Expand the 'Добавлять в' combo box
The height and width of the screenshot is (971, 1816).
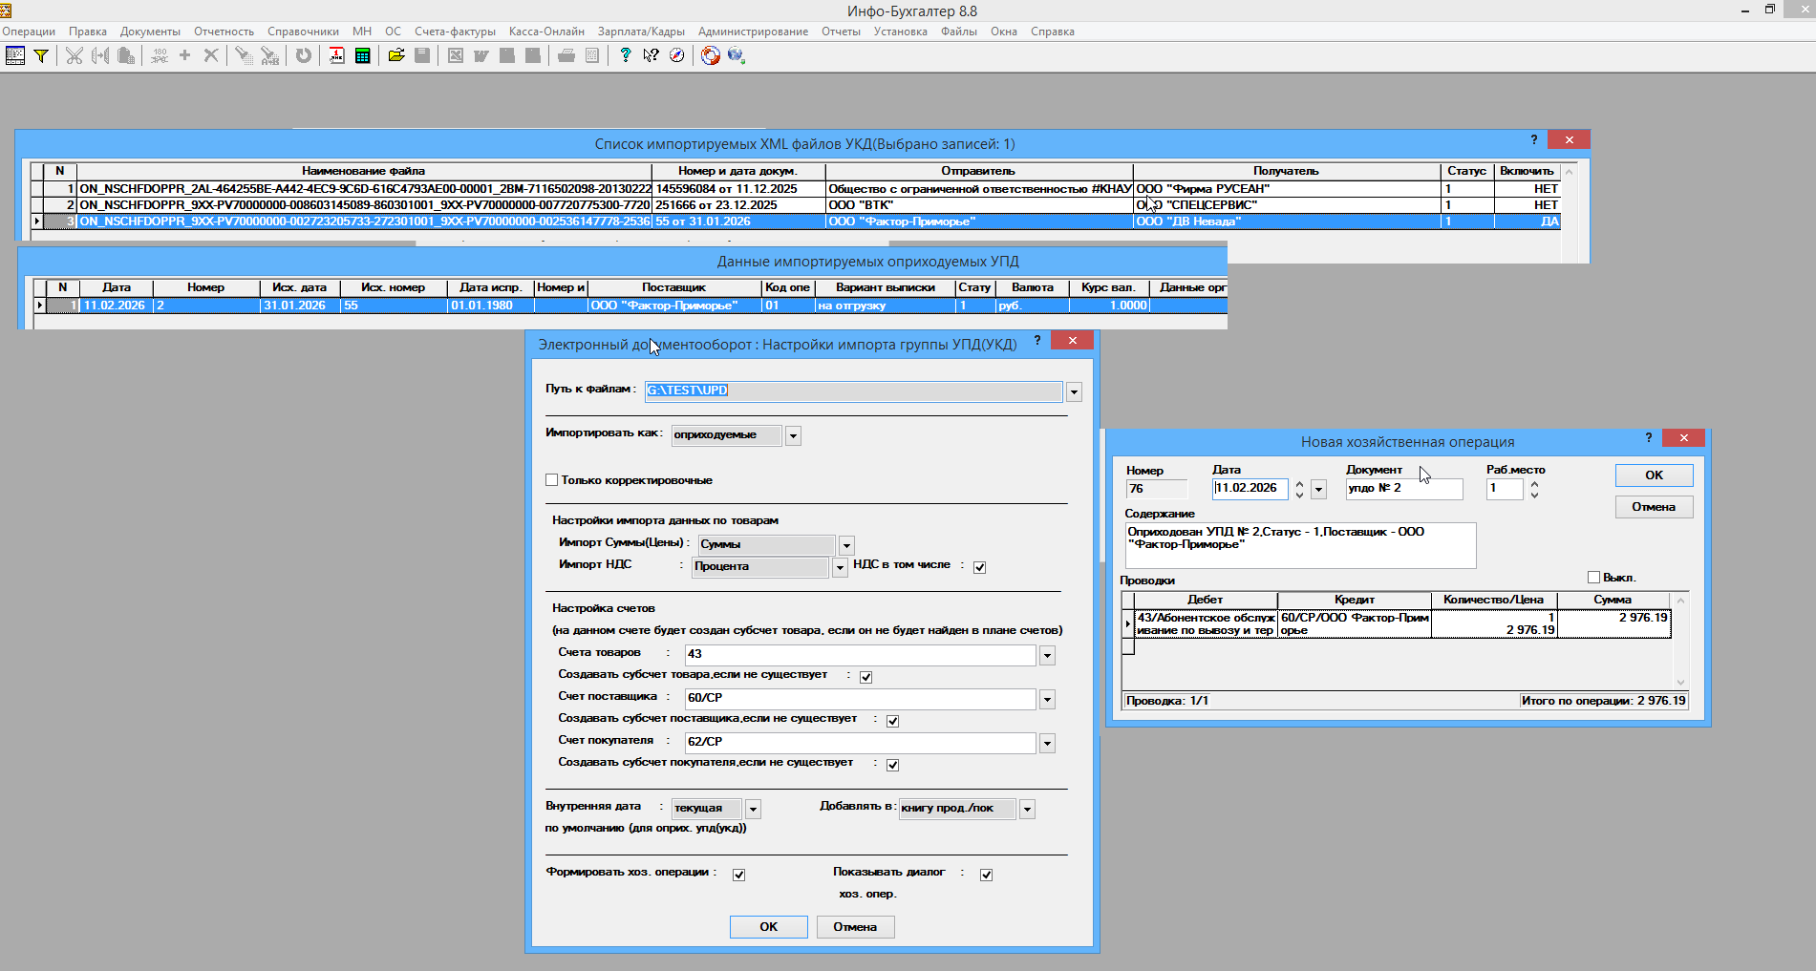[1027, 810]
